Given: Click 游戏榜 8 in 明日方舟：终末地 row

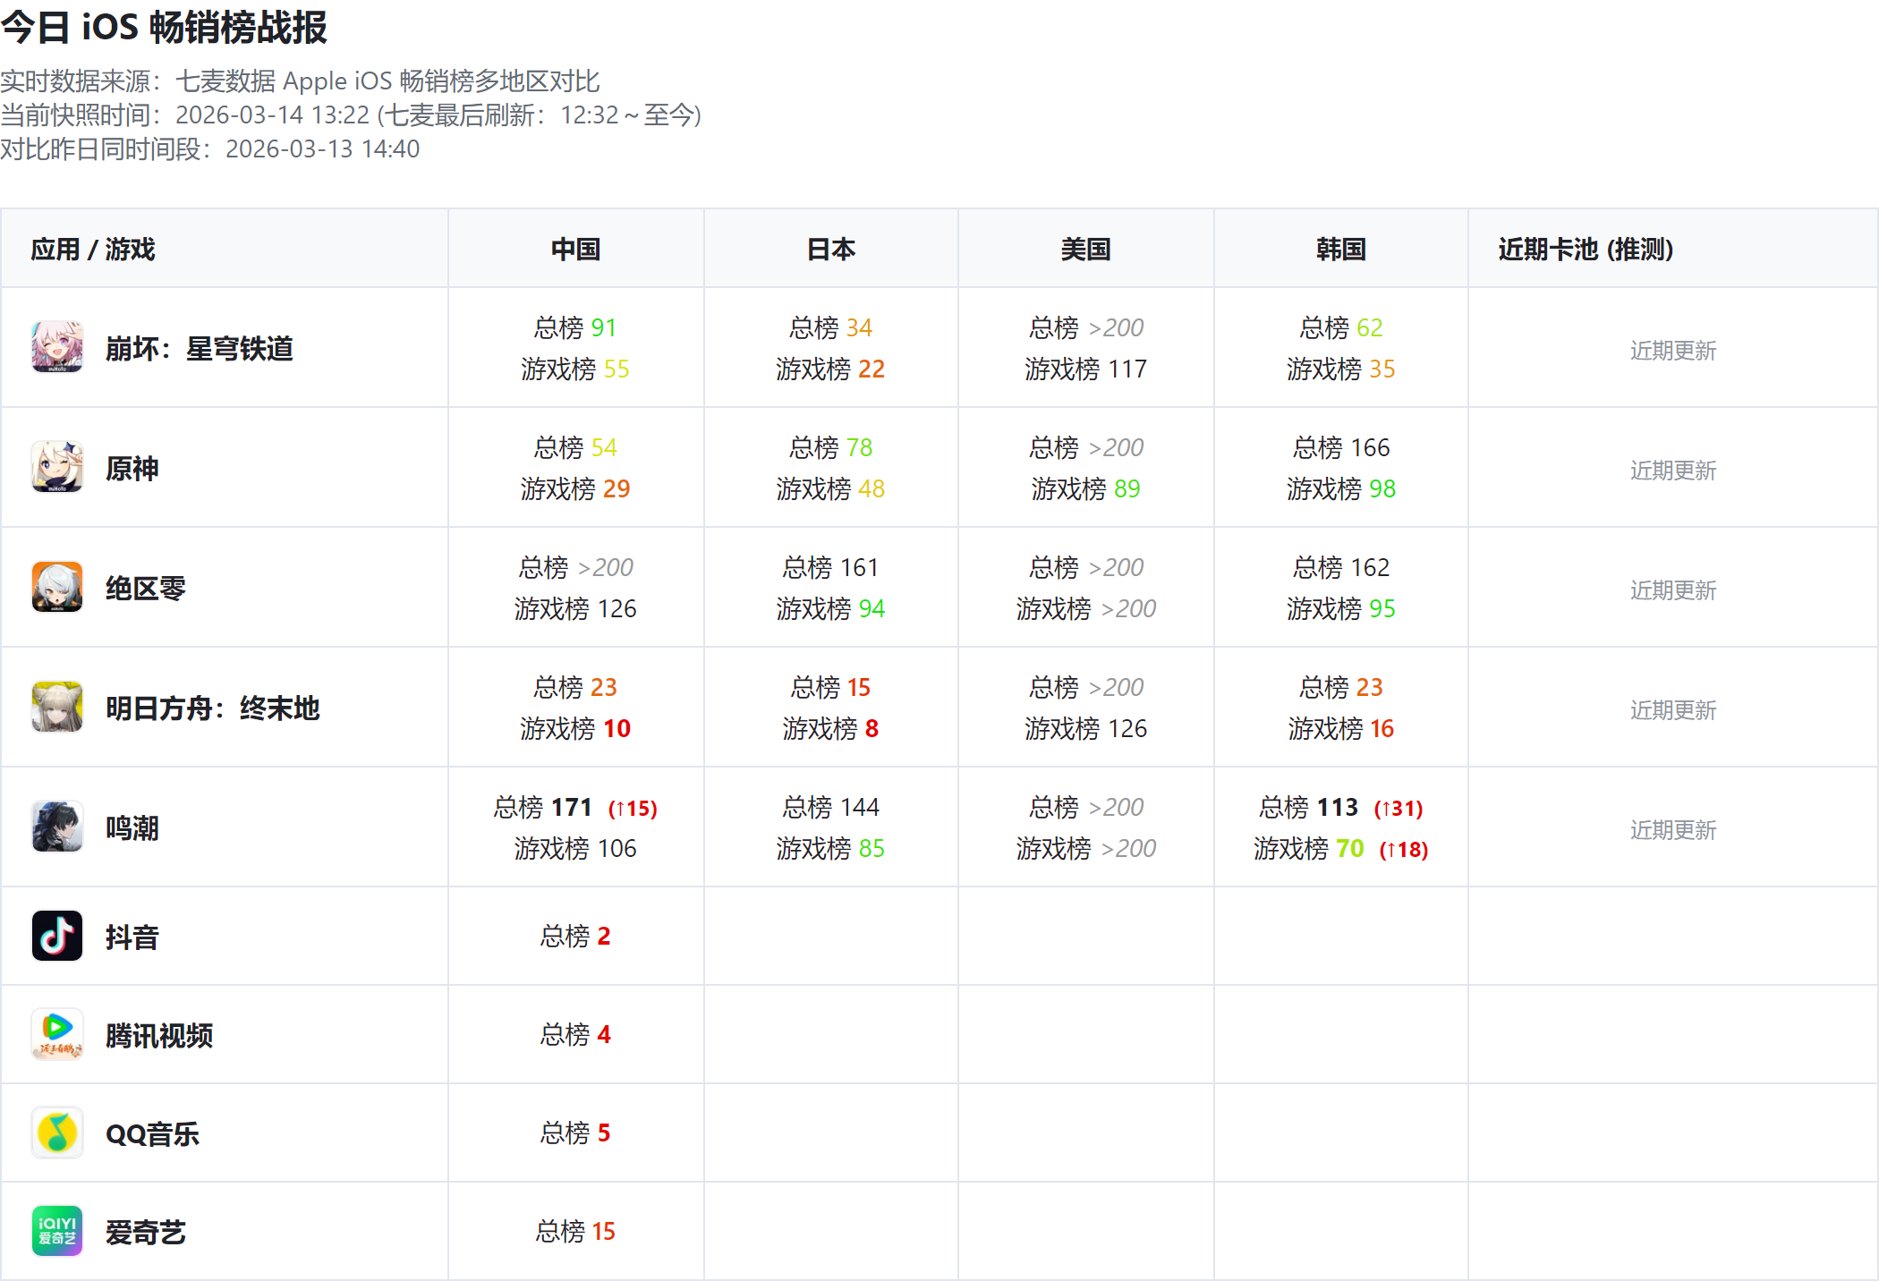Looking at the screenshot, I should click(831, 728).
